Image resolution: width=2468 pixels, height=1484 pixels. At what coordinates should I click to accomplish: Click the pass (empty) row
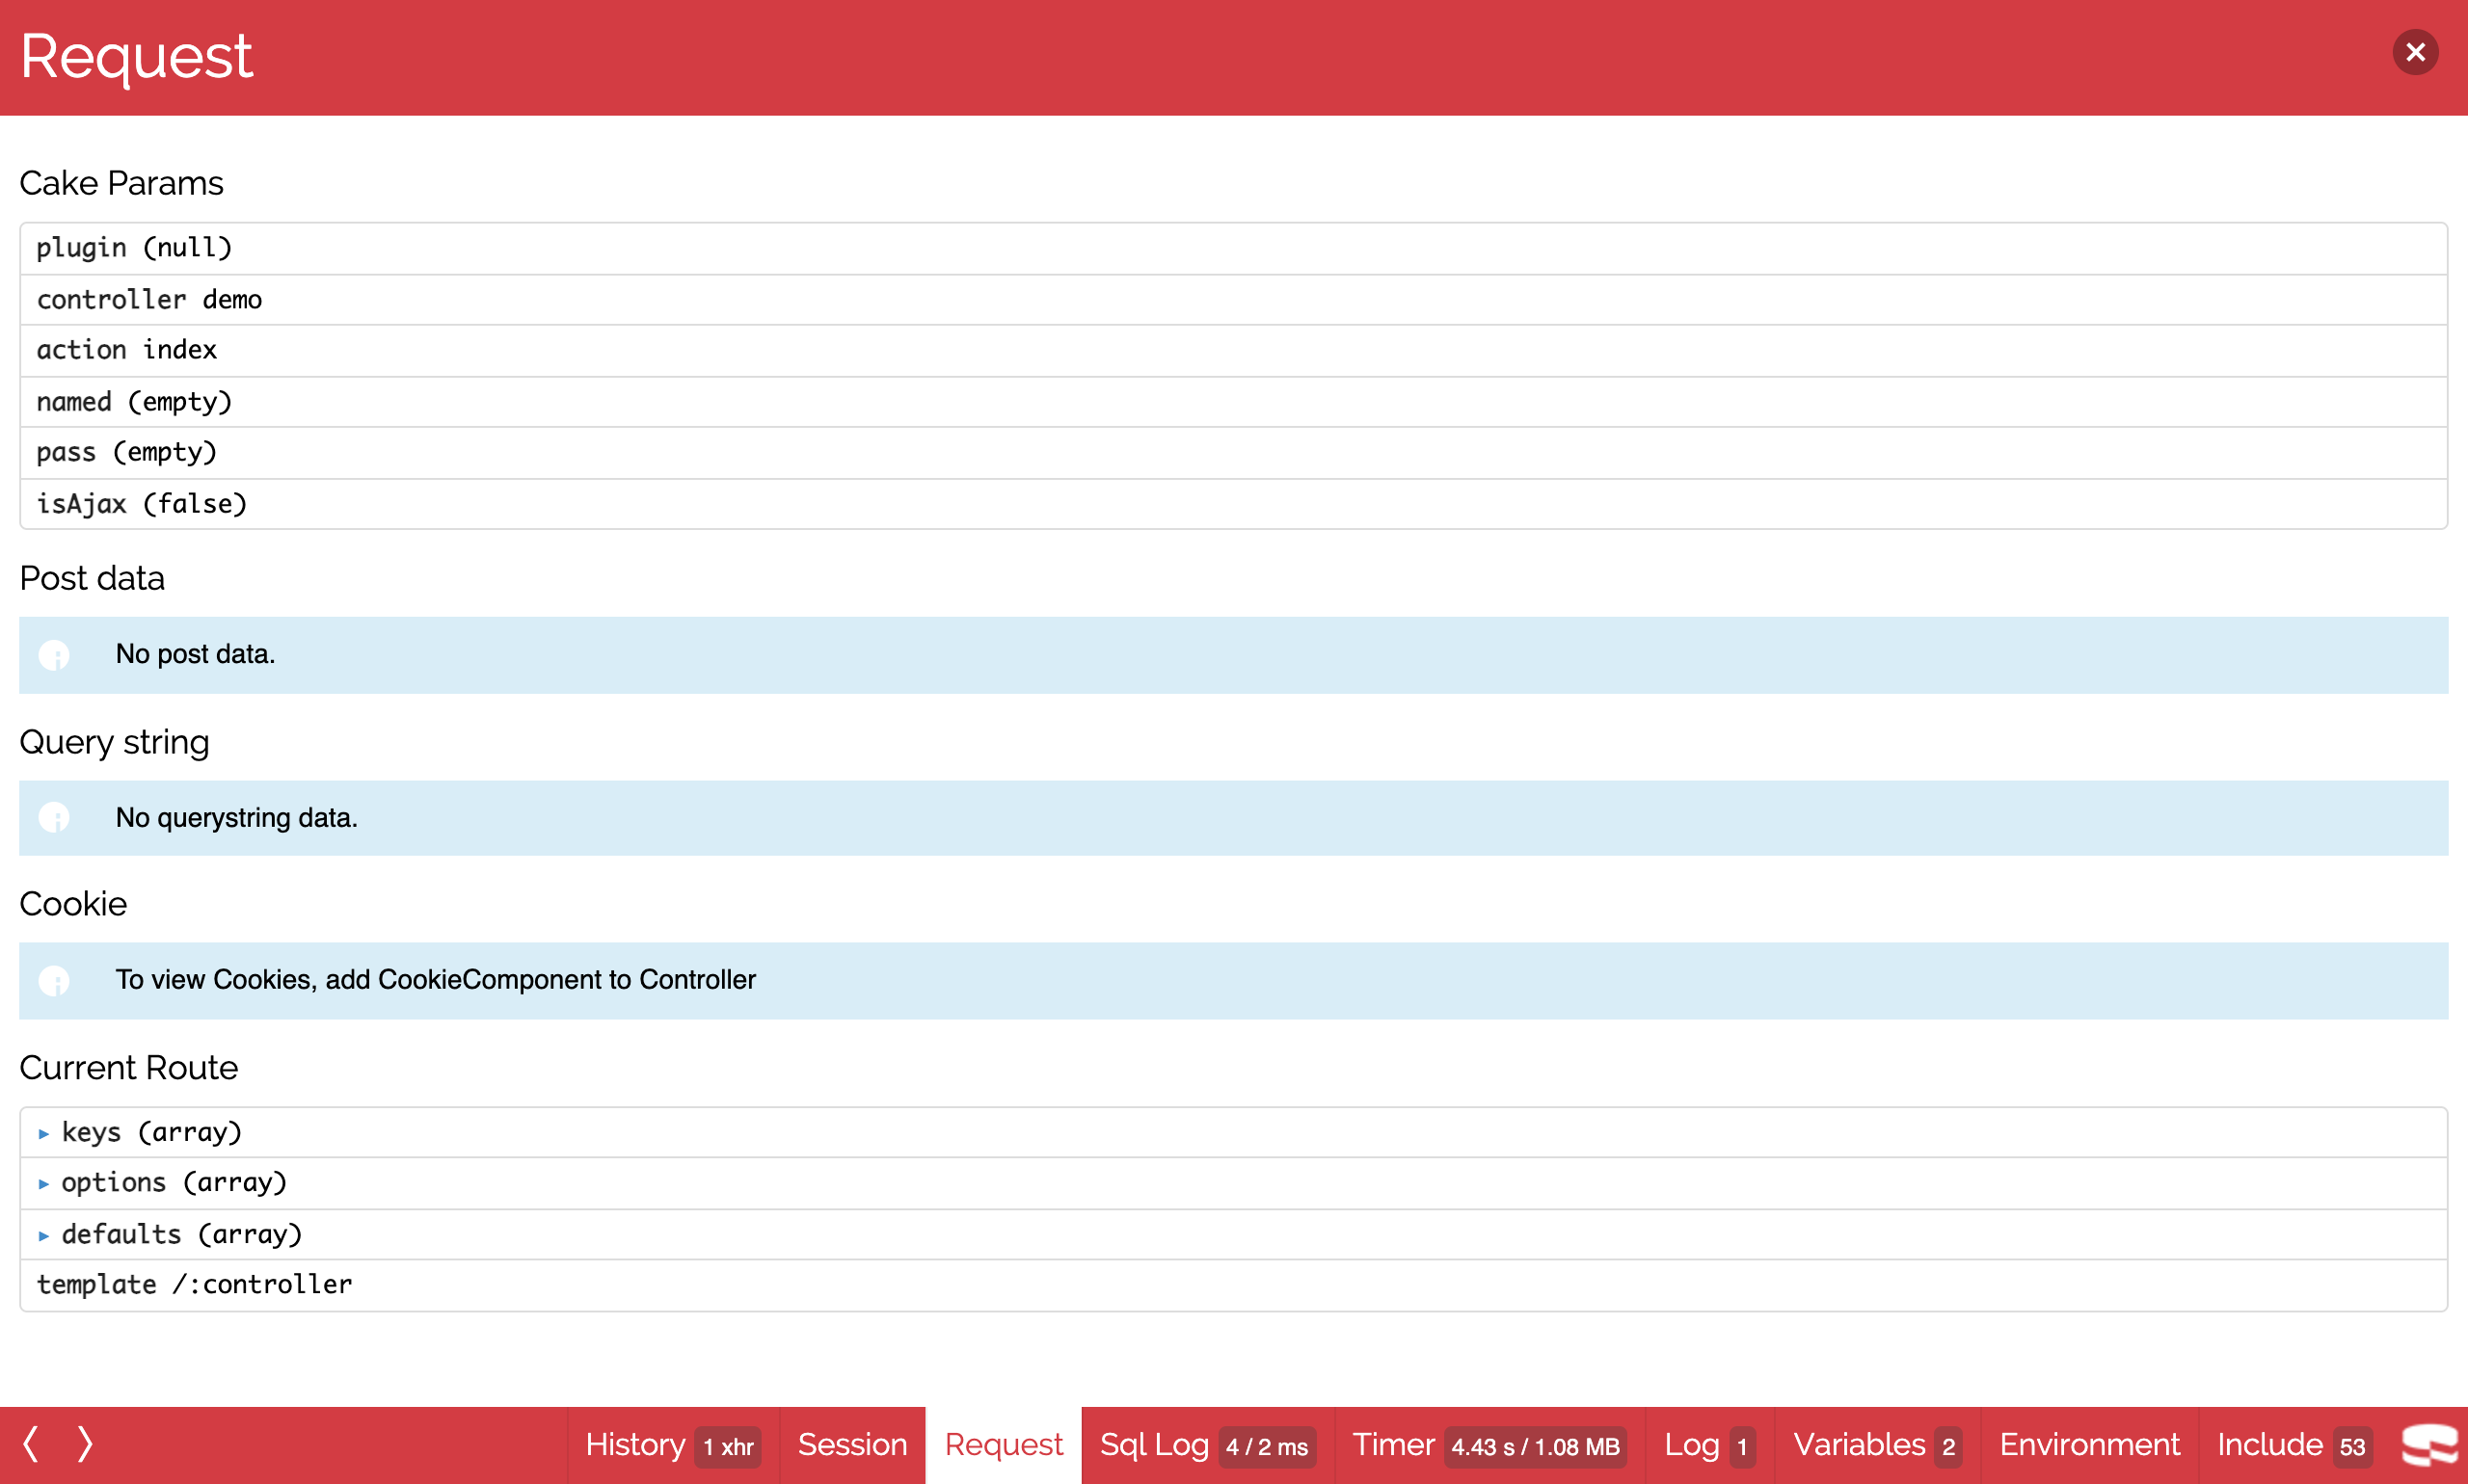[1233, 452]
